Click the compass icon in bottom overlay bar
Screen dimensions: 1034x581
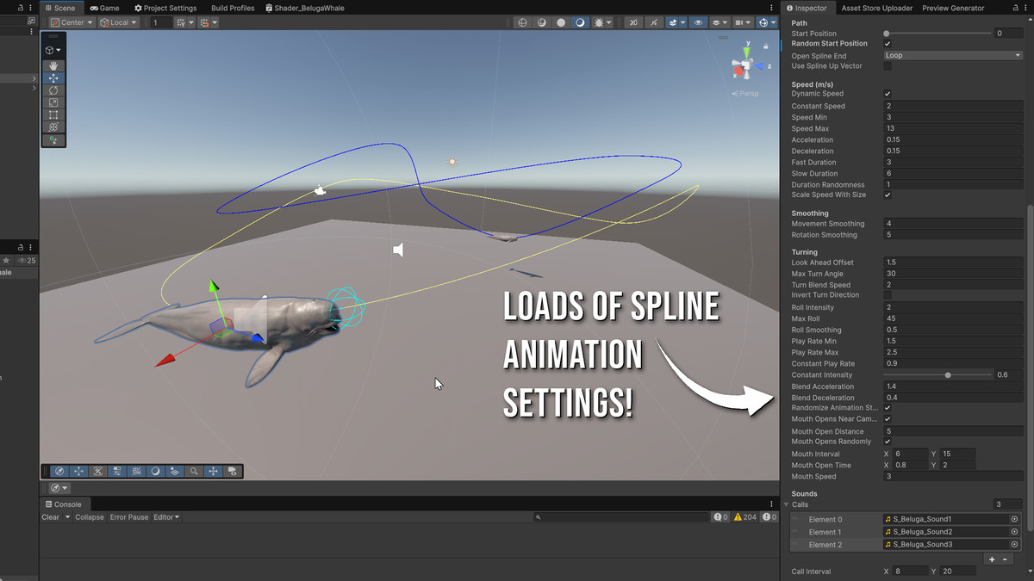tap(59, 471)
